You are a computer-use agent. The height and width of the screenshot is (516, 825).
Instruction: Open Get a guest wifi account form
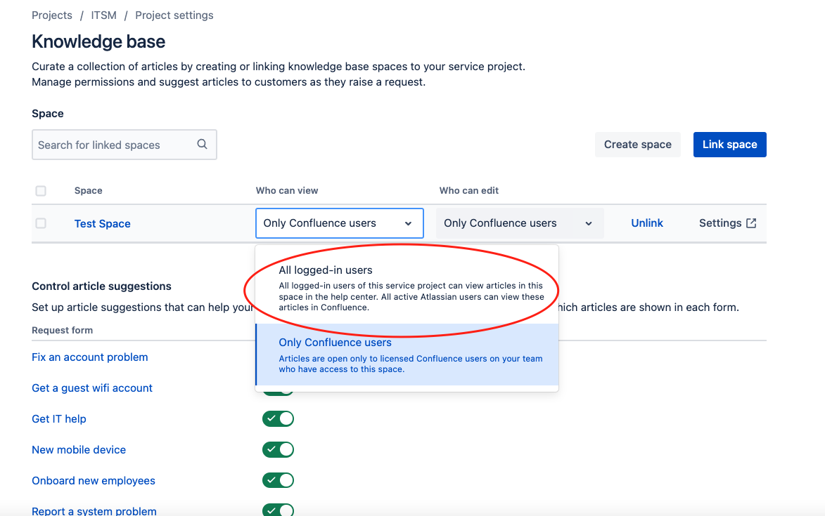point(92,388)
